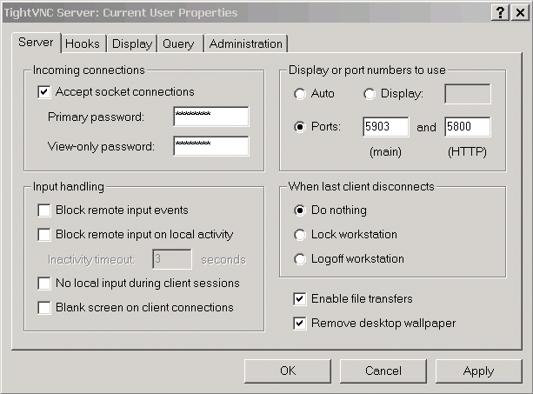Click the Primary password label
Viewport: 533px width, 394px height.
pyautogui.click(x=96, y=117)
